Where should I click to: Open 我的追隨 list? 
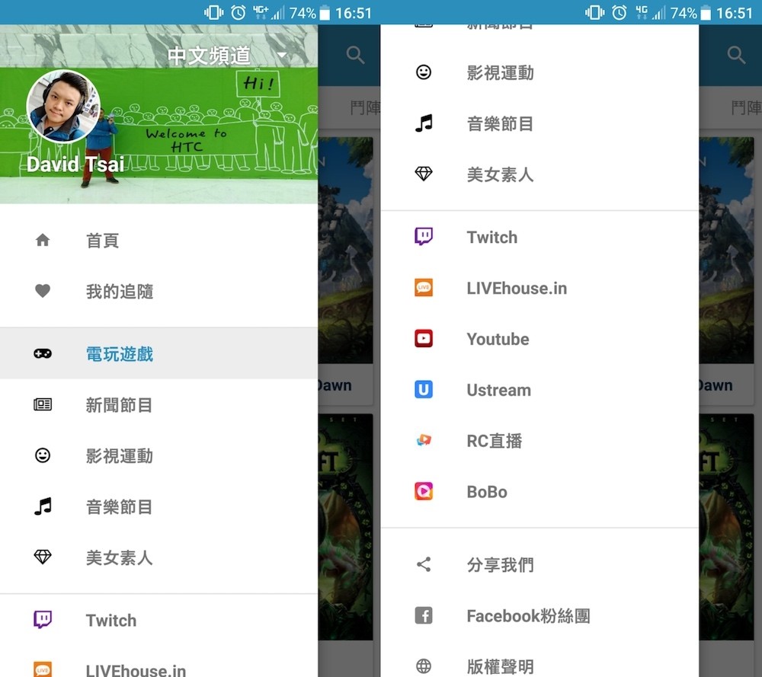pyautogui.click(x=120, y=292)
